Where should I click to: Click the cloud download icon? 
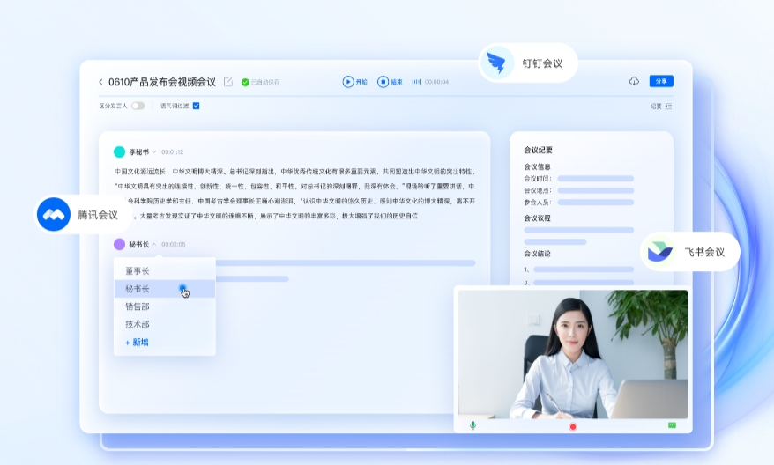click(634, 81)
